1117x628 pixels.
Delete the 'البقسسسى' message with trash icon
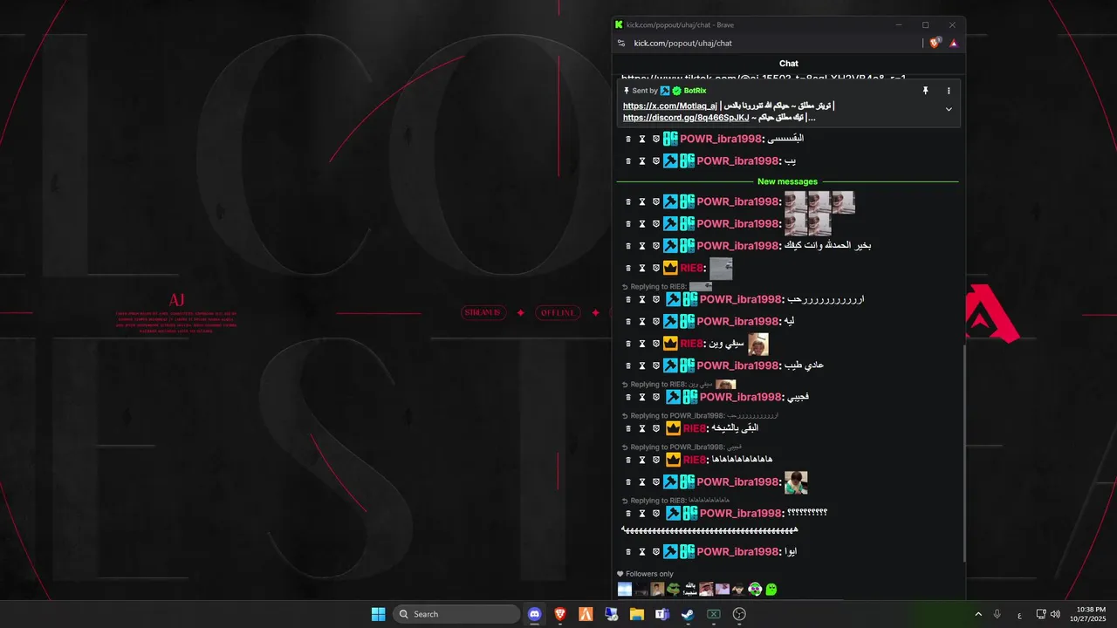[x=628, y=139]
